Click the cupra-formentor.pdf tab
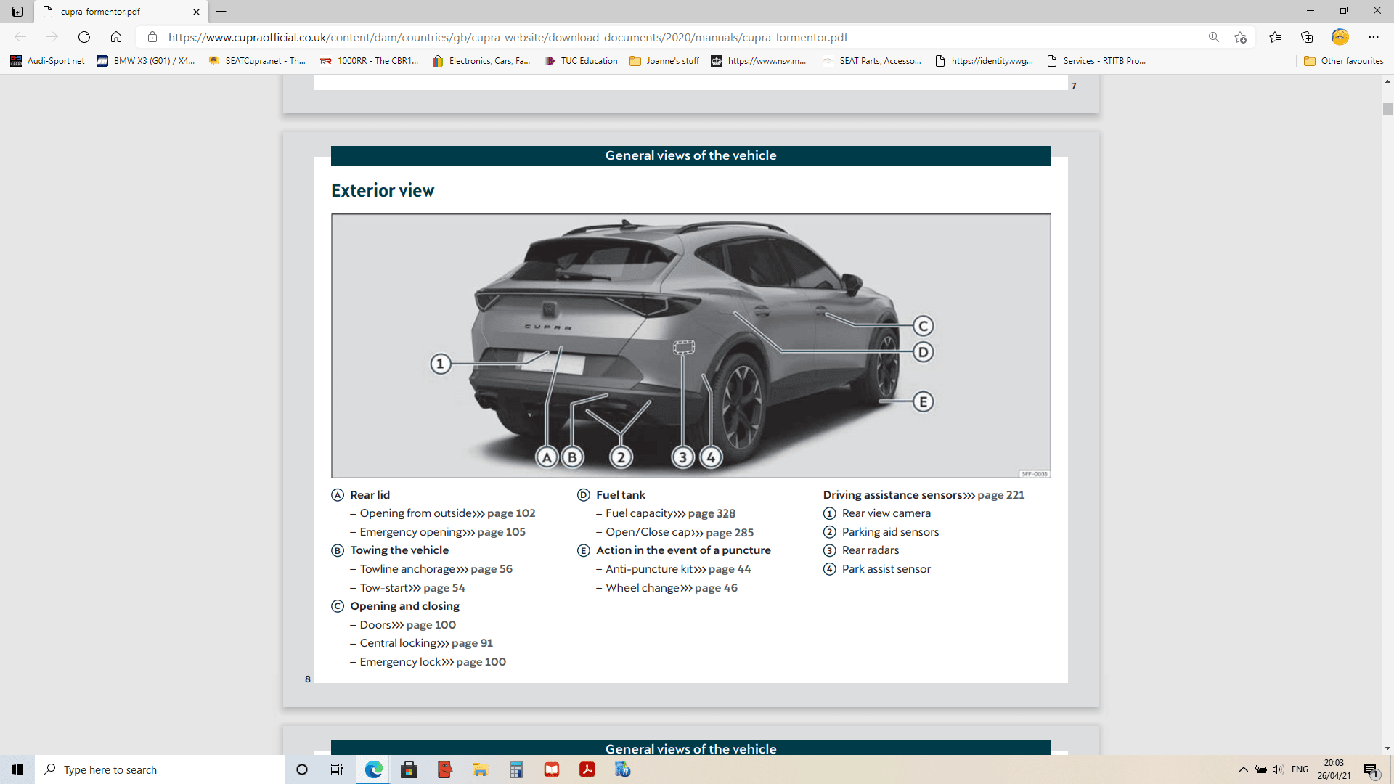The width and height of the screenshot is (1394, 784). 109,12
